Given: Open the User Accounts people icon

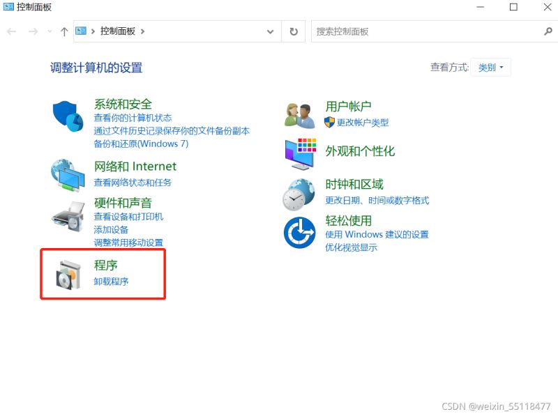Looking at the screenshot, I should tap(300, 116).
